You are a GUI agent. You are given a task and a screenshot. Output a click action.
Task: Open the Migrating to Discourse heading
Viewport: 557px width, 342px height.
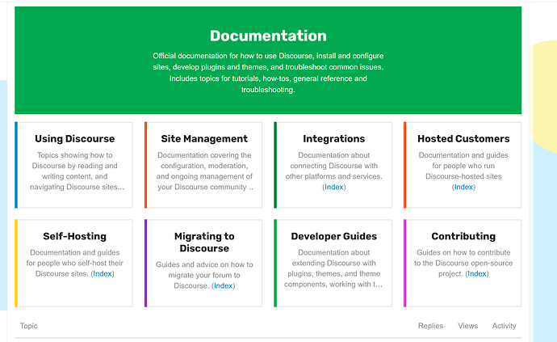[204, 242]
